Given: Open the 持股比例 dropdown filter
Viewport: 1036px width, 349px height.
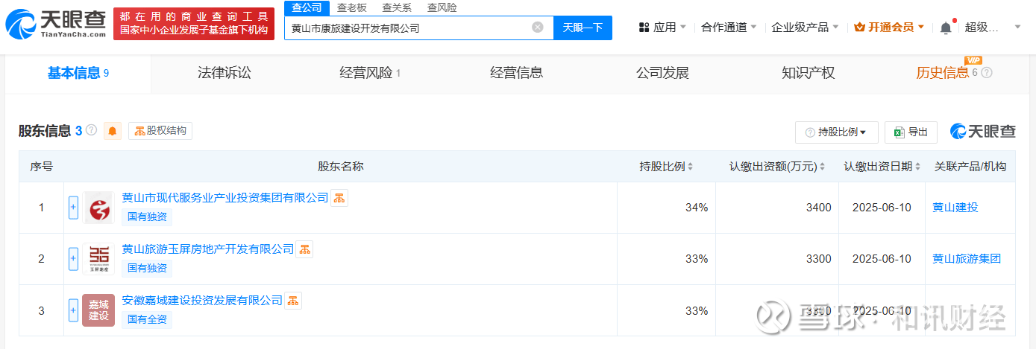Looking at the screenshot, I should [836, 132].
